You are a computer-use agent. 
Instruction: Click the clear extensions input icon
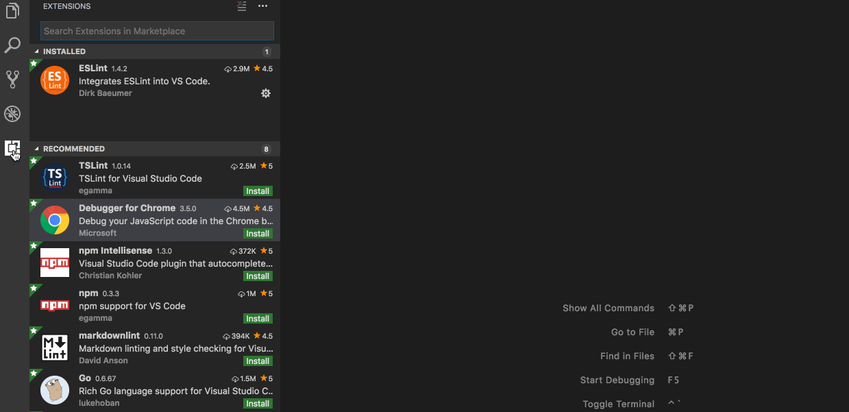(x=241, y=6)
